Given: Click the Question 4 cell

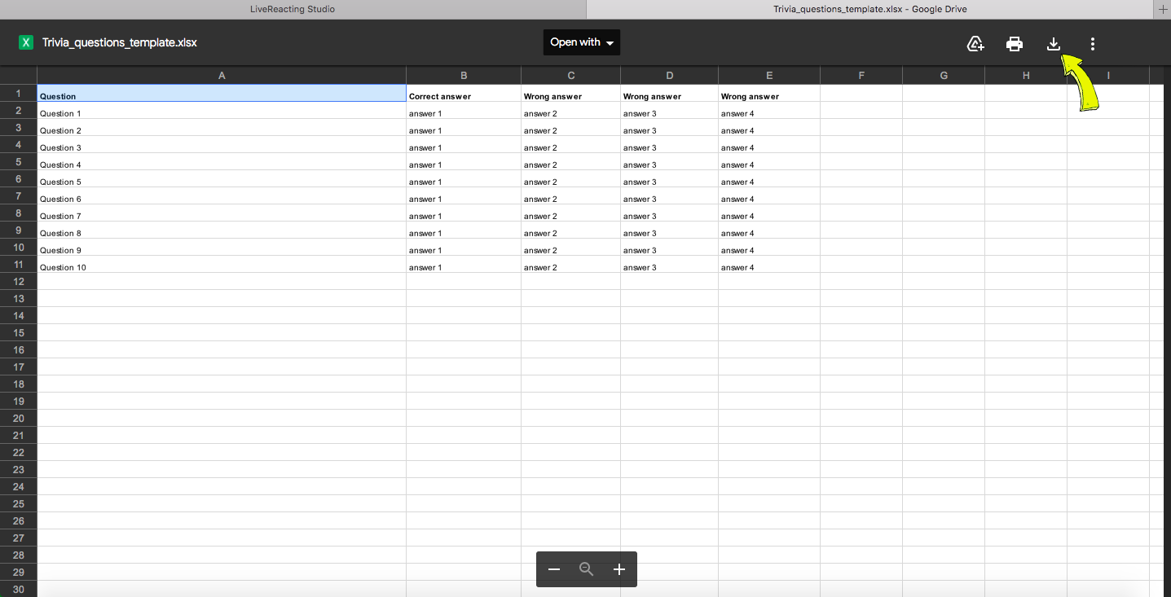Looking at the screenshot, I should pyautogui.click(x=222, y=162).
